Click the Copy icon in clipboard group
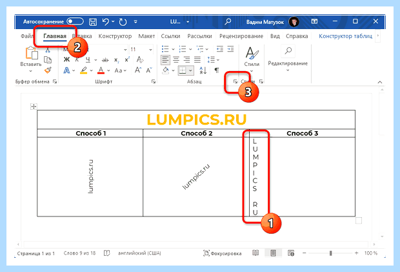This screenshot has width=400, height=272. (x=48, y=60)
